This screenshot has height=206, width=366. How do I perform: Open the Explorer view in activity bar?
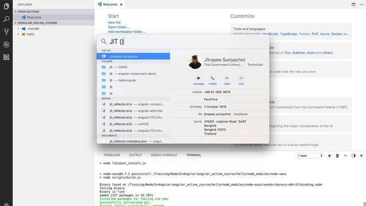click(6, 6)
